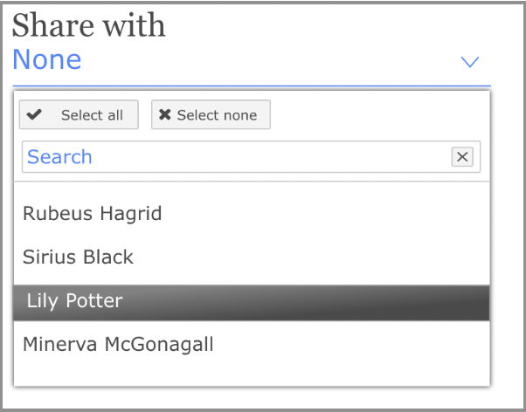
Task: Toggle Rubeus Hagrid in the share list
Action: coord(93,214)
